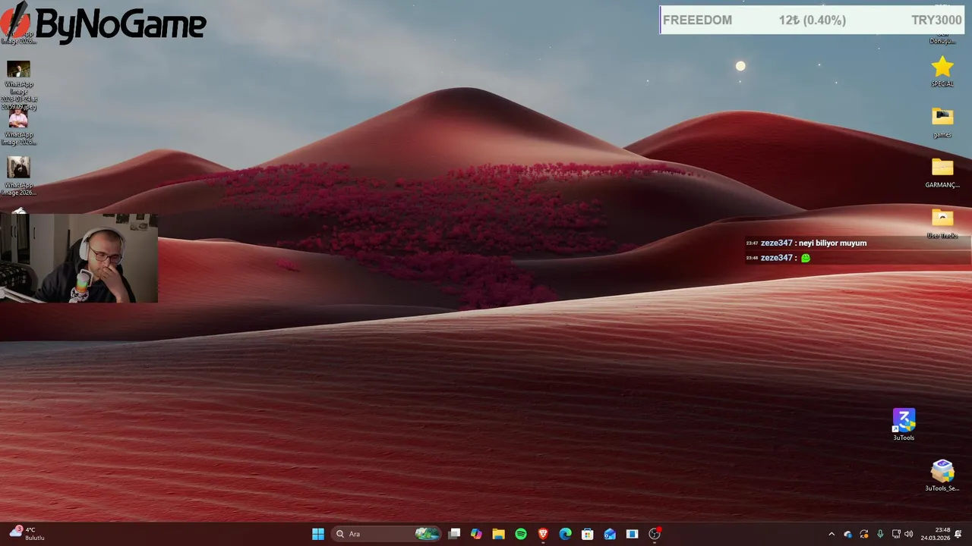Show hidden system tray icons
This screenshot has width=972, height=546.
point(832,534)
